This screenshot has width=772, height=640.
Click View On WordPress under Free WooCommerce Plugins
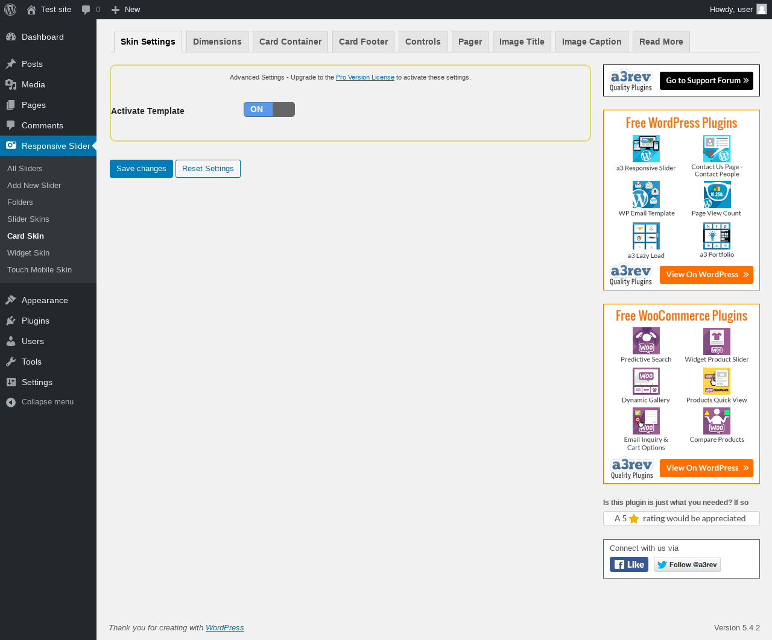click(x=706, y=468)
